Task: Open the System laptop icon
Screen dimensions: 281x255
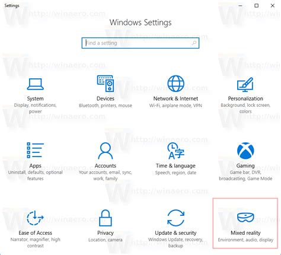Action: pyautogui.click(x=35, y=84)
